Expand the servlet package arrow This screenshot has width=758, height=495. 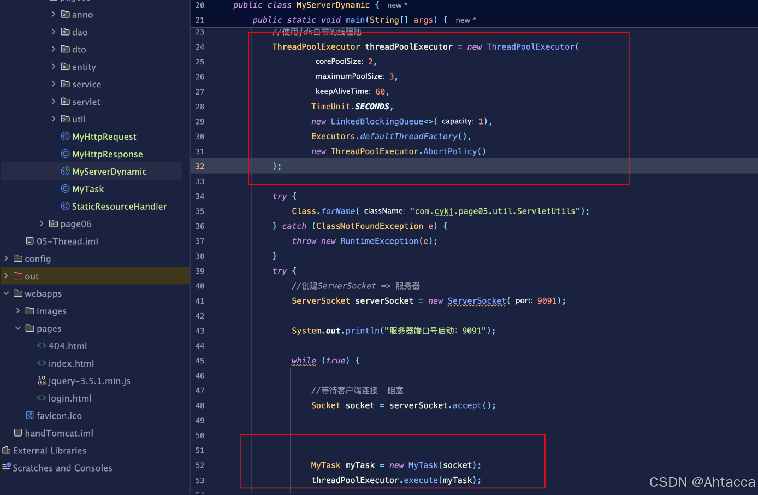pyautogui.click(x=54, y=102)
